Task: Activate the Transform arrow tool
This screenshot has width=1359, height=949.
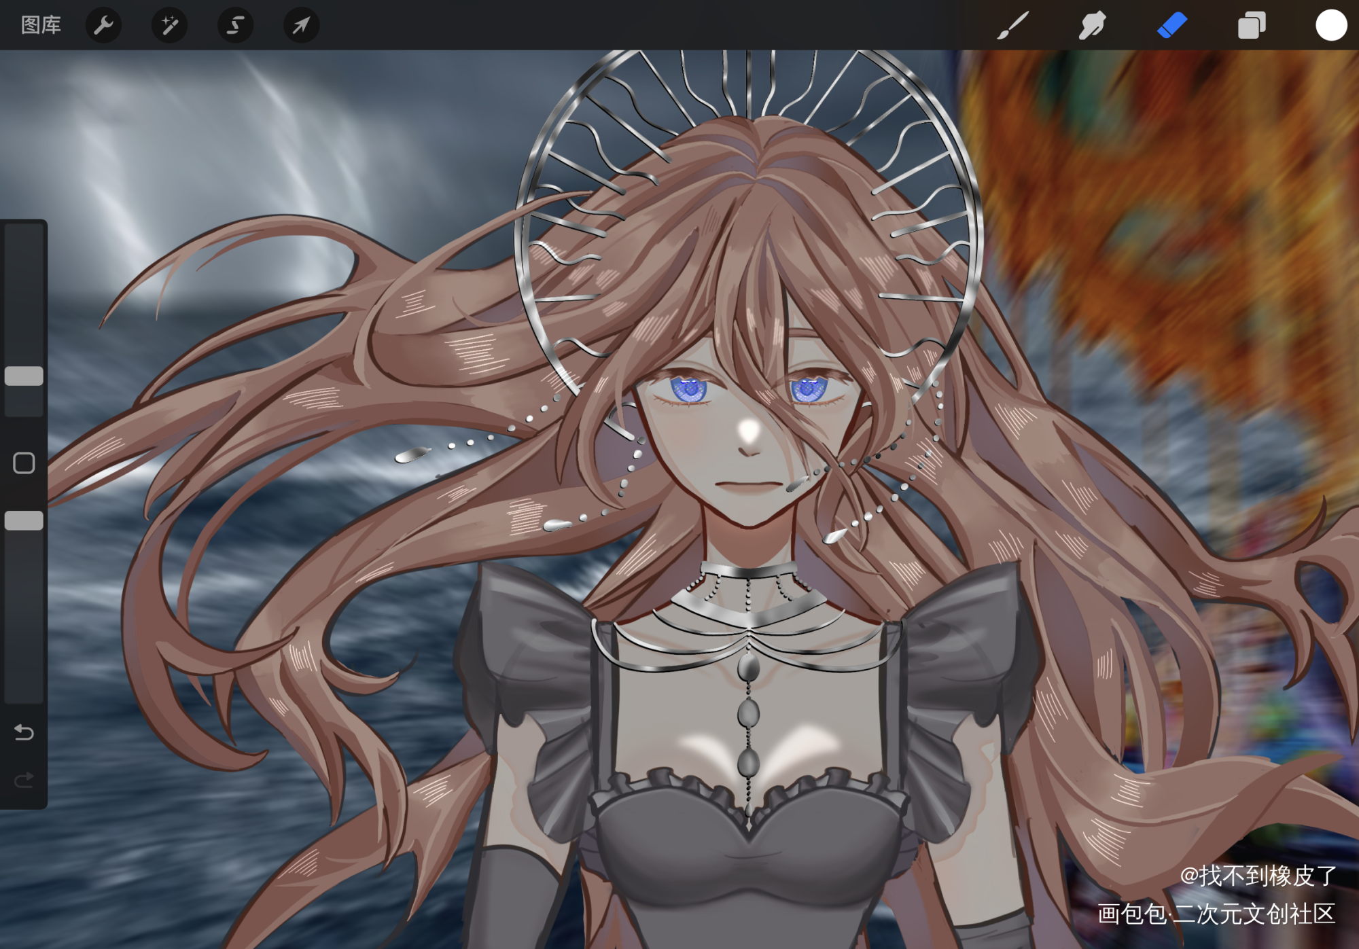Action: coord(301,25)
